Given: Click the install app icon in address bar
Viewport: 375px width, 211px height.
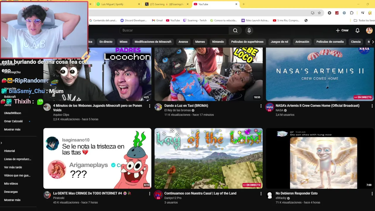Looking at the screenshot, I should (313, 13).
